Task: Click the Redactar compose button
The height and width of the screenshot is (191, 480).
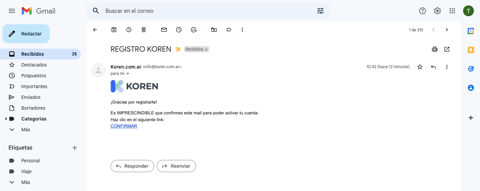Action: [26, 34]
